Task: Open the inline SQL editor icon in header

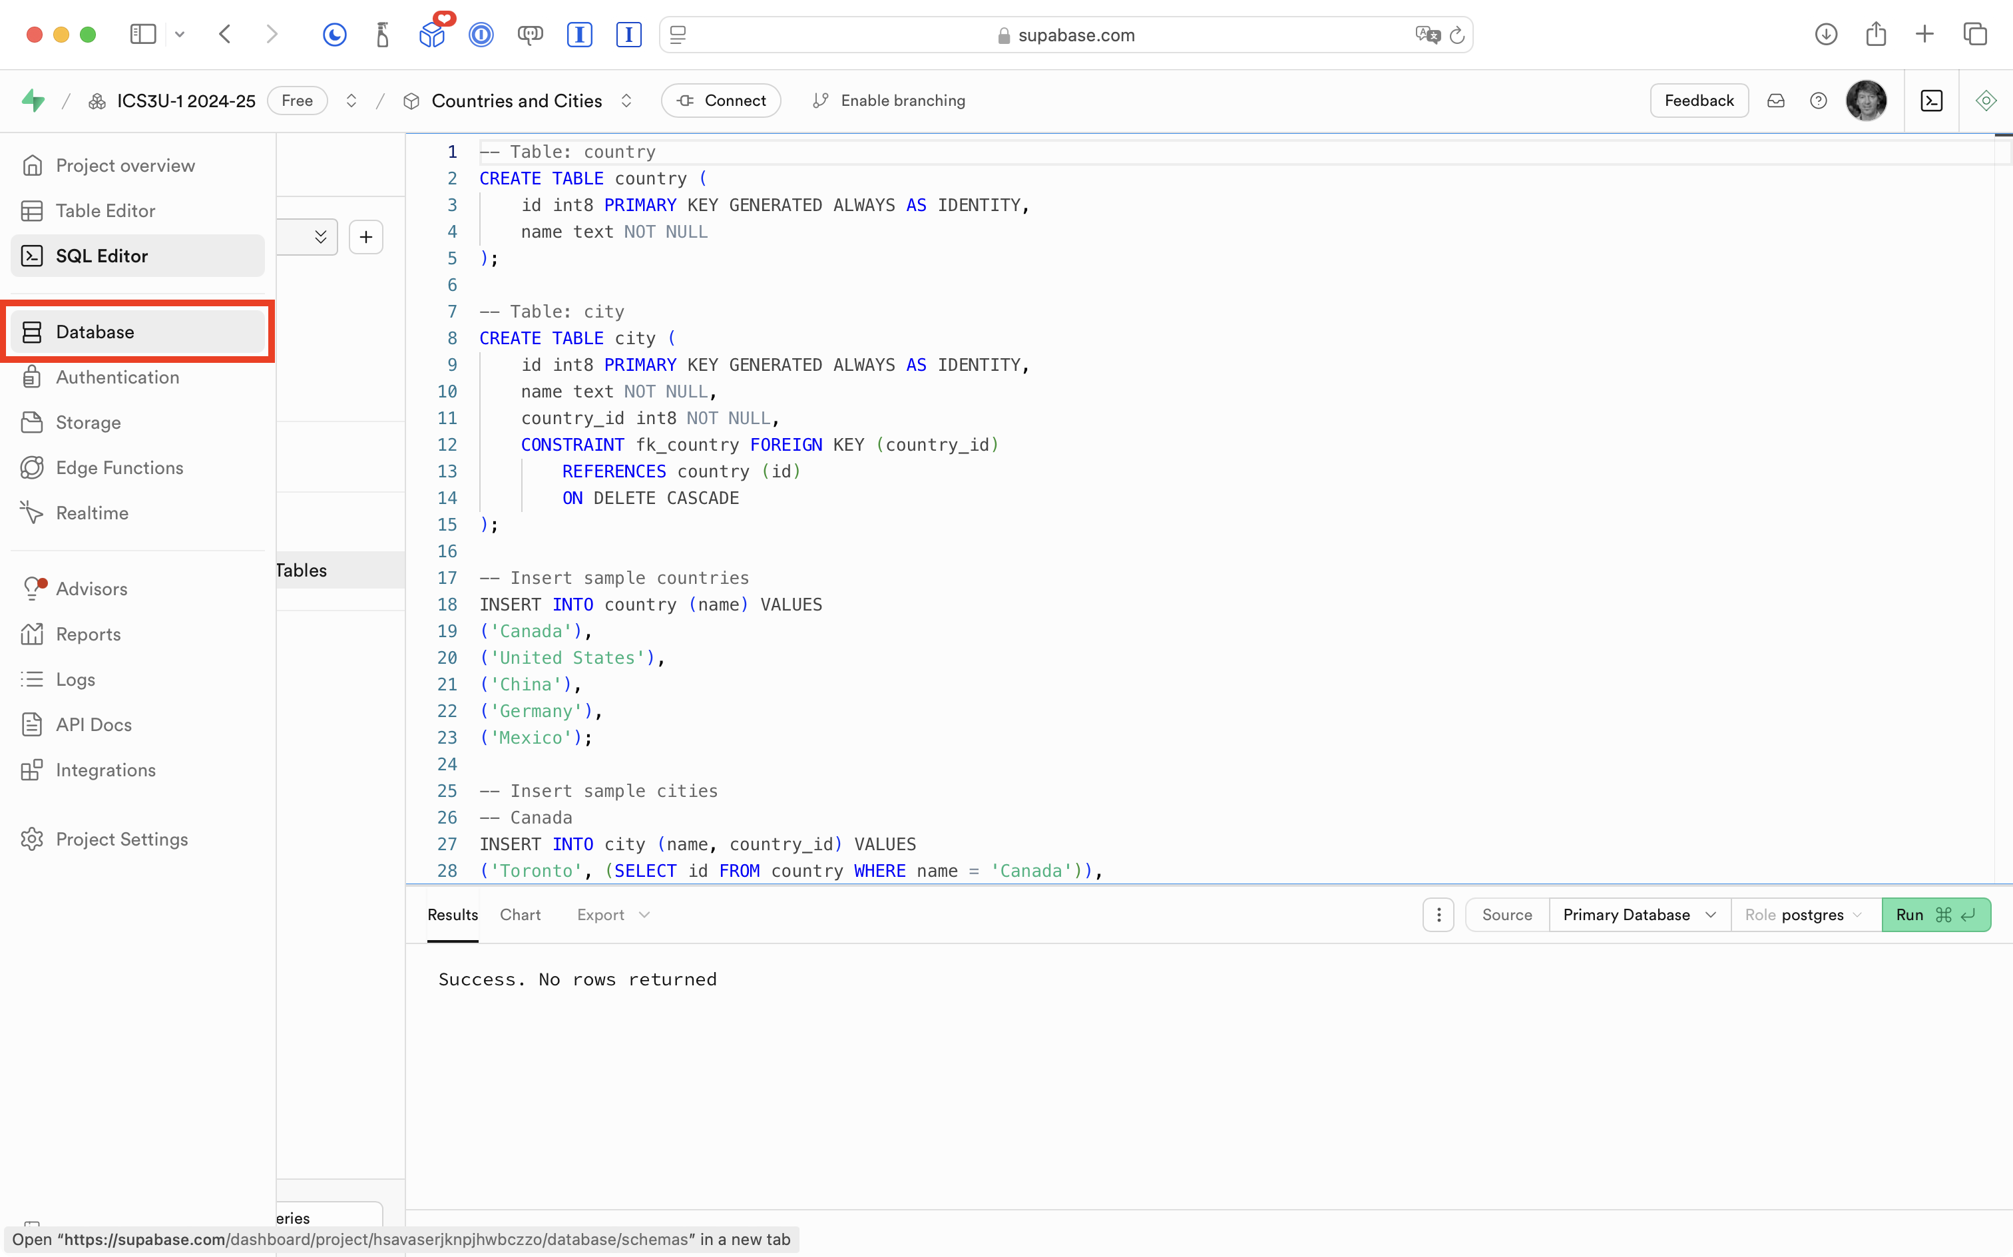Action: coord(1932,101)
